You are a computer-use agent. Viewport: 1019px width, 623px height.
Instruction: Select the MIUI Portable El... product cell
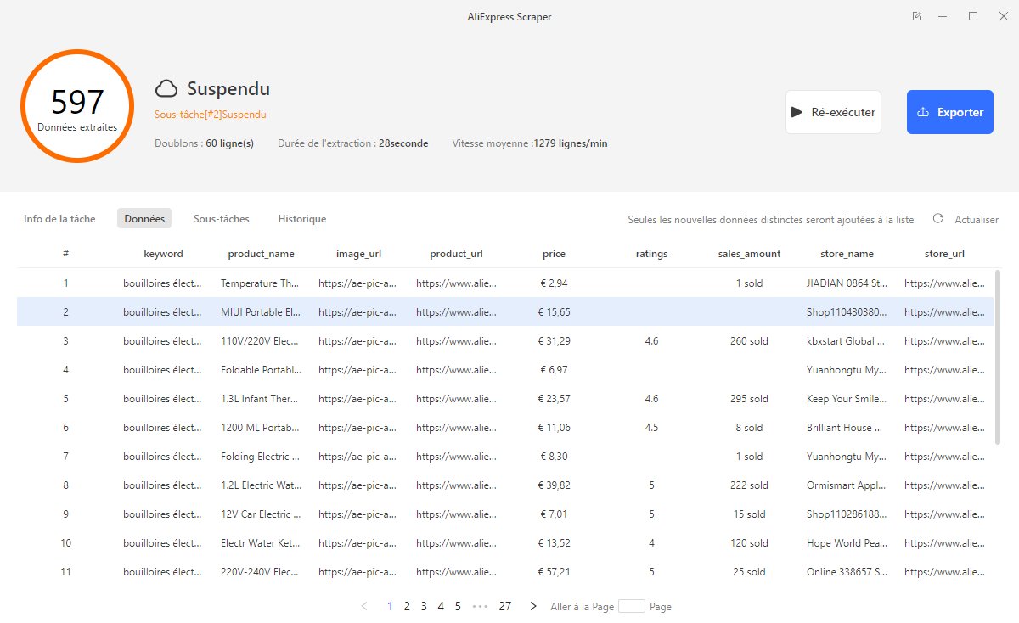click(x=260, y=312)
